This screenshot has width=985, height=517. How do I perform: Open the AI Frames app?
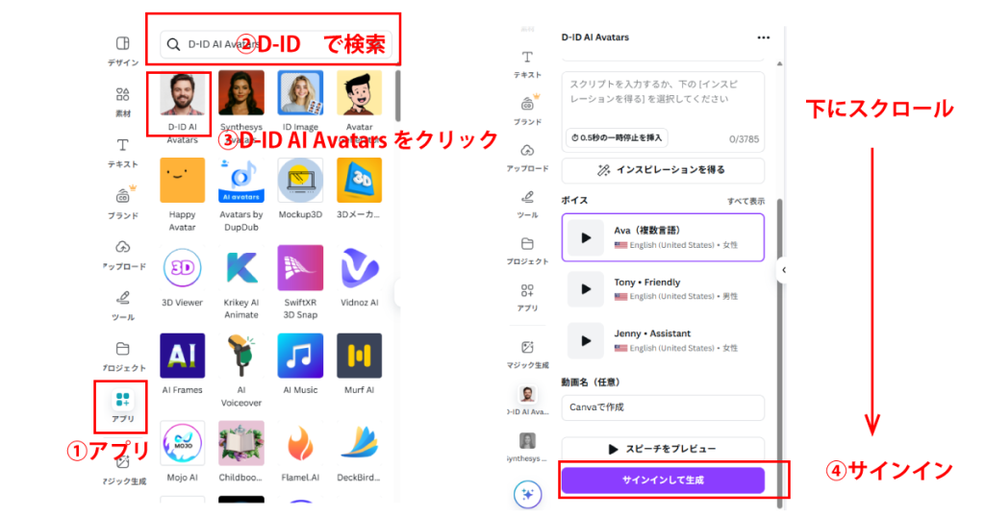[x=182, y=364]
